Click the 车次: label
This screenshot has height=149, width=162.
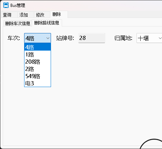click(x=14, y=38)
